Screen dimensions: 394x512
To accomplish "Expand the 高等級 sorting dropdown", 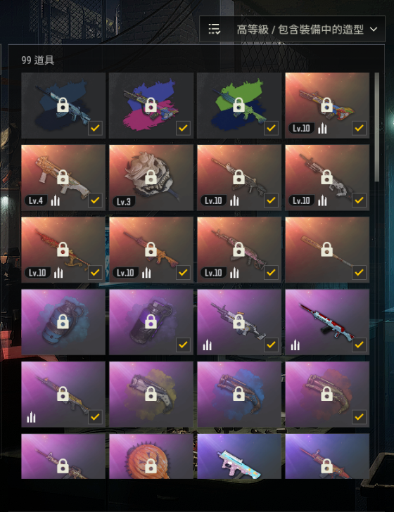I will 292,29.
